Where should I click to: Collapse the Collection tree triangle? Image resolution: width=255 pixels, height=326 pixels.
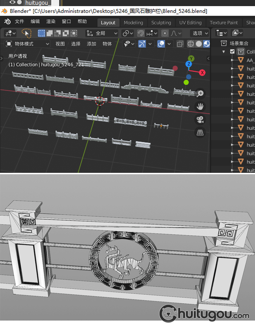[x=224, y=52]
